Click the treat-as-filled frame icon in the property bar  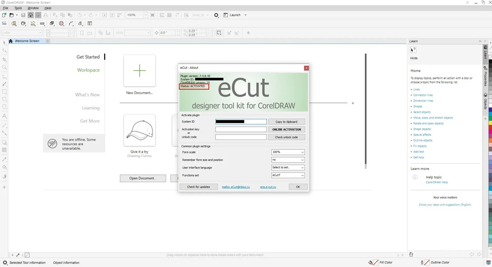pos(219,33)
